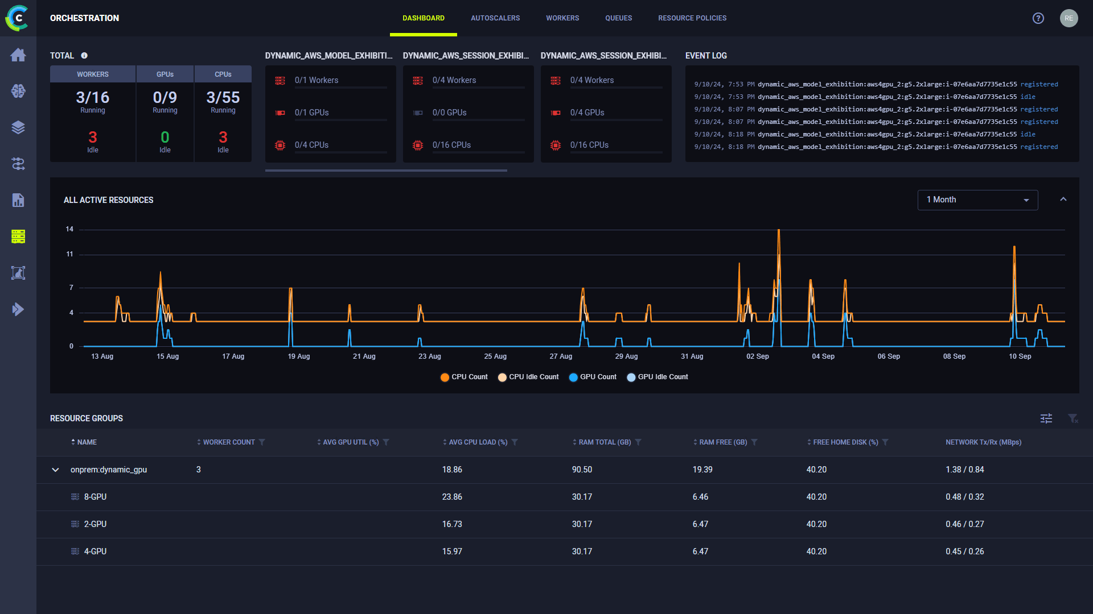Viewport: 1093px width, 614px height.
Task: Open the home icon in sidebar
Action: 18,55
